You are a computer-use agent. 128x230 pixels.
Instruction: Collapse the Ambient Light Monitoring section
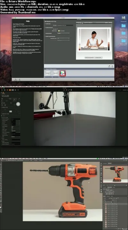point(45,36)
